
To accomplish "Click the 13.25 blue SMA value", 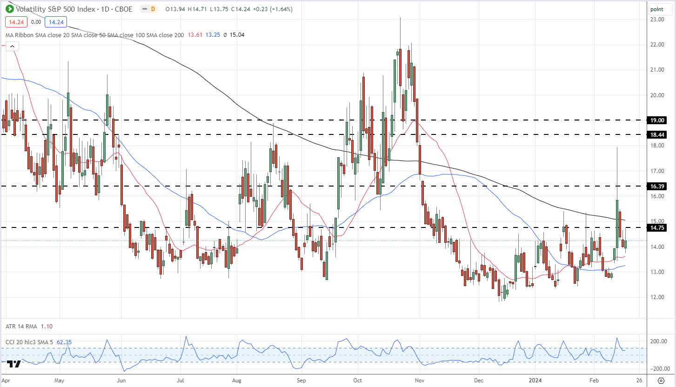I will (214, 35).
